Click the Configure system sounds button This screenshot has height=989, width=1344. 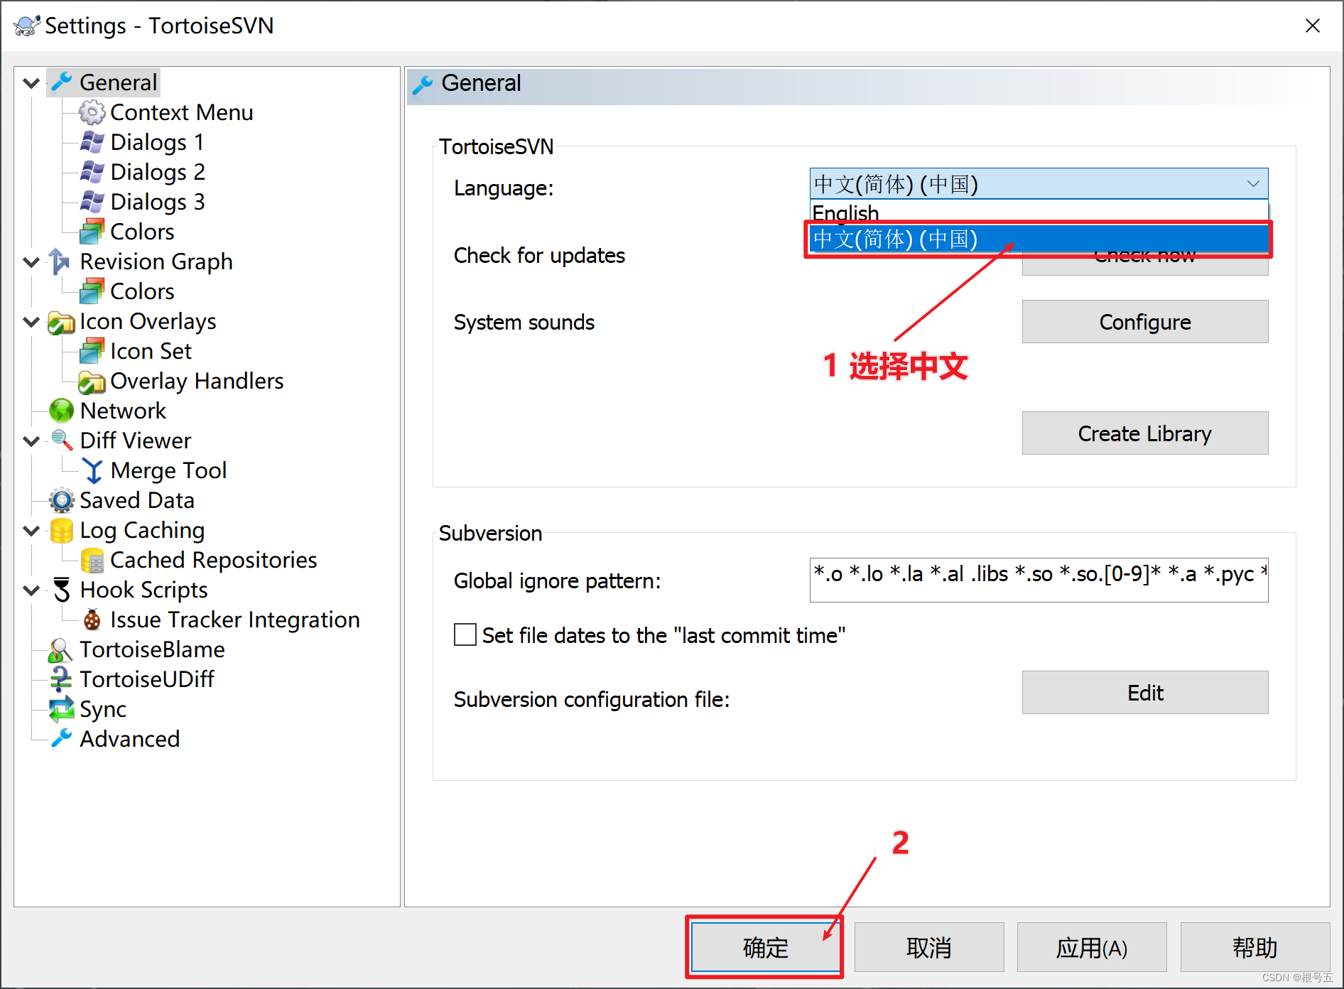point(1144,322)
